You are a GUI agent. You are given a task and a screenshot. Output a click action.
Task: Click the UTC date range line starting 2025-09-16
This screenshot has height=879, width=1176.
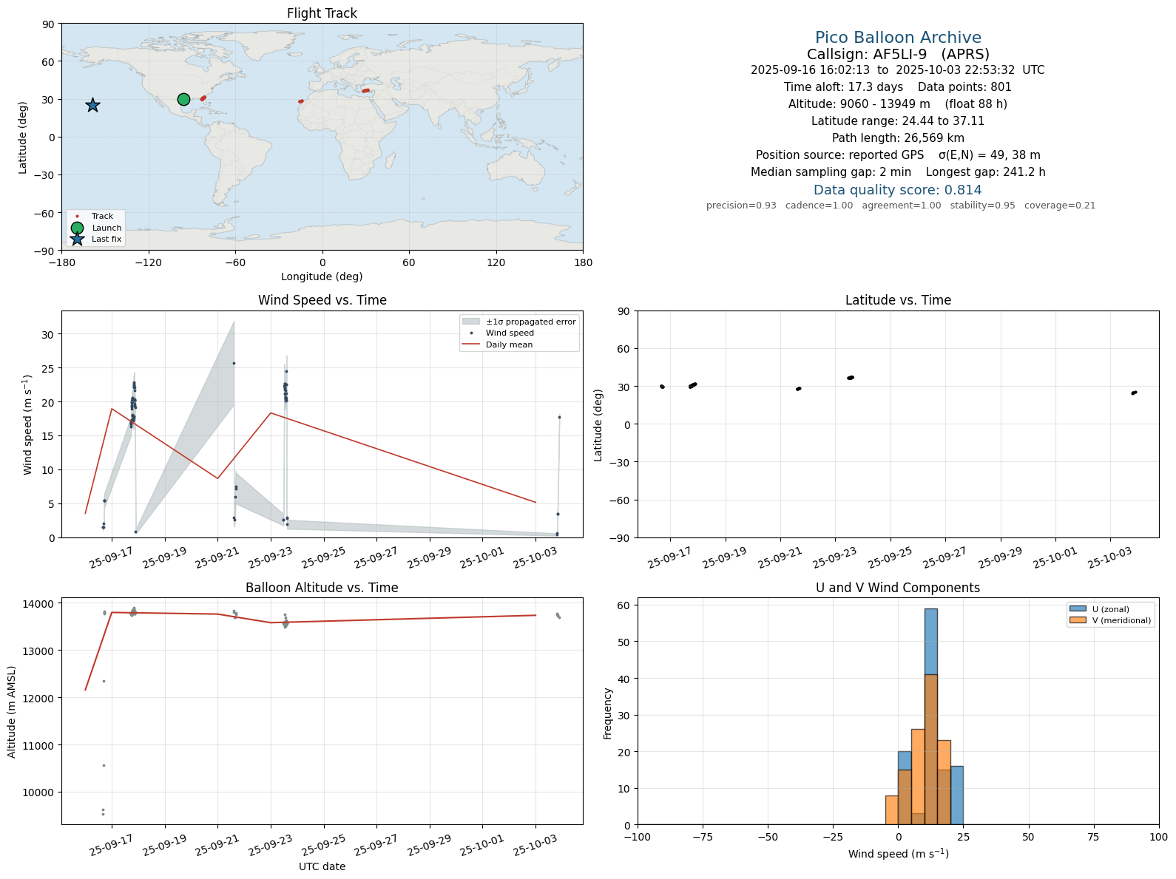point(898,70)
